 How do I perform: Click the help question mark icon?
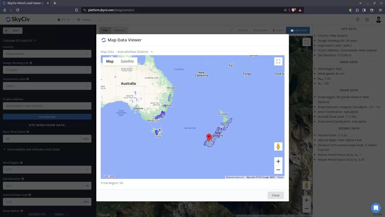(357, 20)
